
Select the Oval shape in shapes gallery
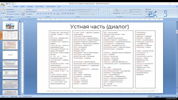[107, 9]
